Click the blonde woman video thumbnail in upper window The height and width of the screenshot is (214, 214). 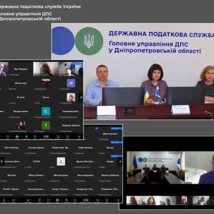[x=46, y=69]
